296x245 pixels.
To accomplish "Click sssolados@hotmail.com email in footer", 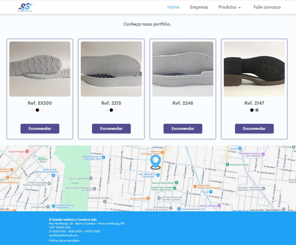I will (64, 235).
